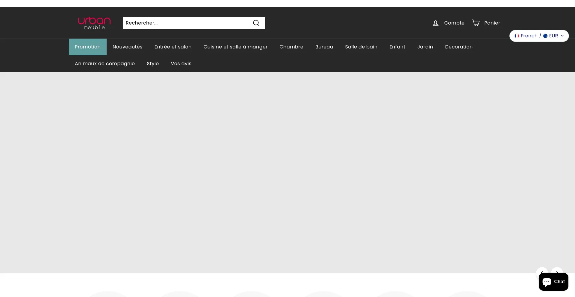Image resolution: width=575 pixels, height=297 pixels.
Task: Click the shopping cart icon
Action: coord(476,23)
